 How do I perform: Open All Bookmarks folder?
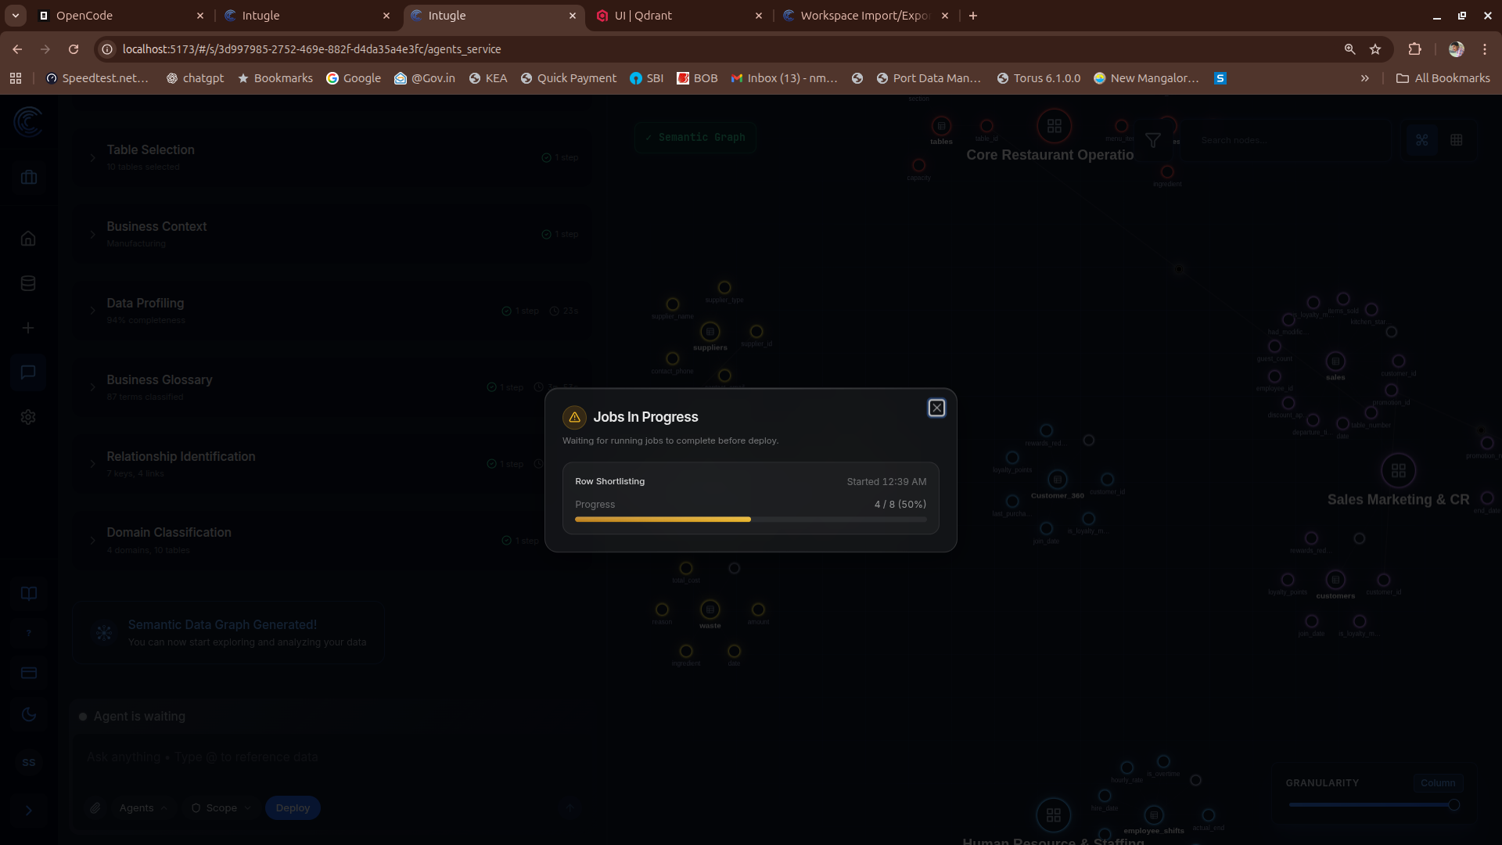pyautogui.click(x=1443, y=78)
